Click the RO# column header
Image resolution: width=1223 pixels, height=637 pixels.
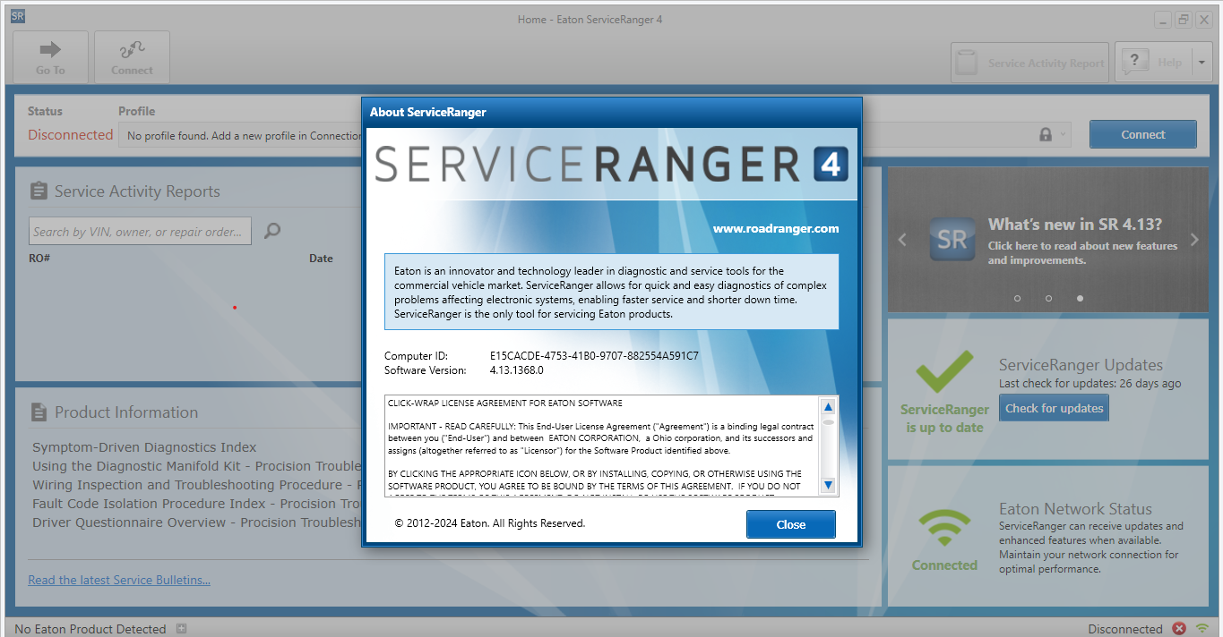pyautogui.click(x=39, y=258)
